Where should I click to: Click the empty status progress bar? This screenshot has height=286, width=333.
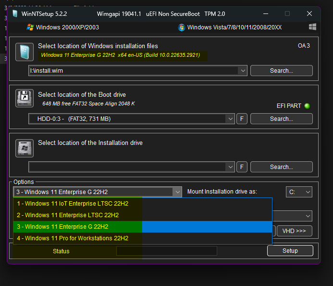167,251
